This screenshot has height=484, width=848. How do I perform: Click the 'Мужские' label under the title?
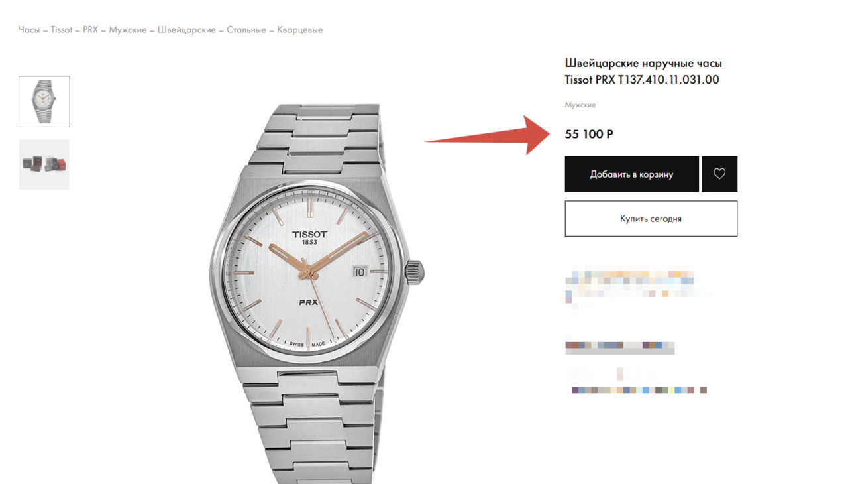click(x=580, y=105)
